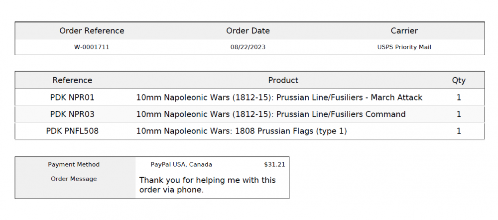Viewport: 498px width, 220px height.
Task: Click the Order Reference column header
Action: [x=92, y=31]
